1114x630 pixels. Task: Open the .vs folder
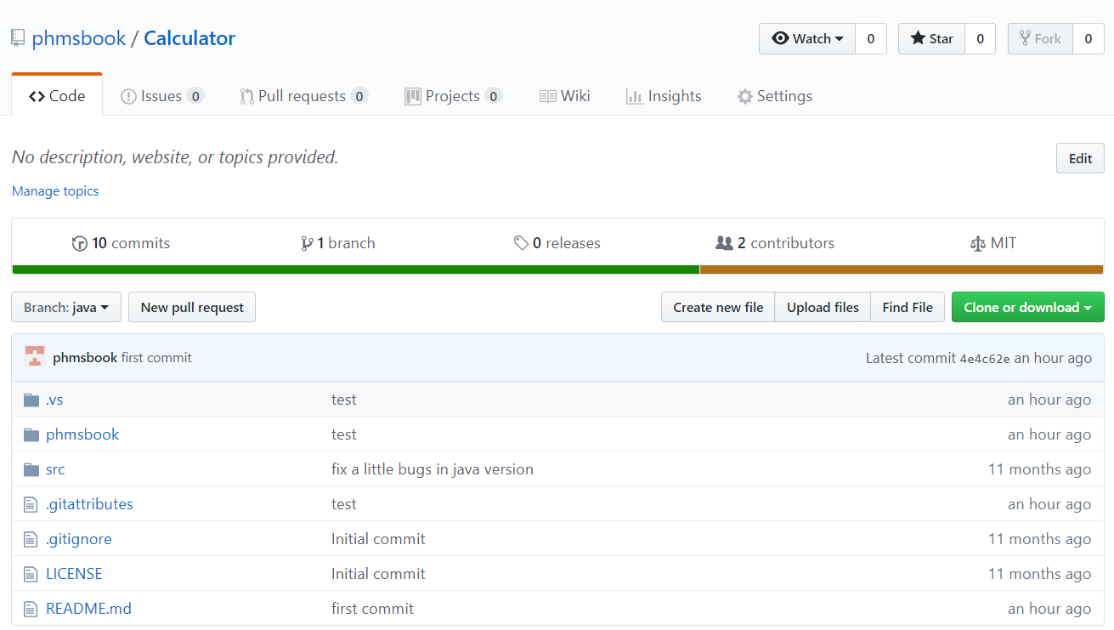tap(54, 400)
